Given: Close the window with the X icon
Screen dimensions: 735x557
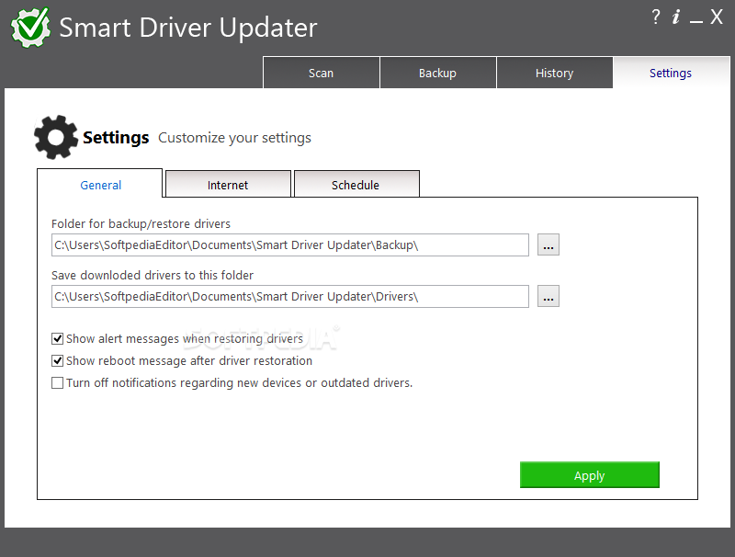Looking at the screenshot, I should coord(717,17).
